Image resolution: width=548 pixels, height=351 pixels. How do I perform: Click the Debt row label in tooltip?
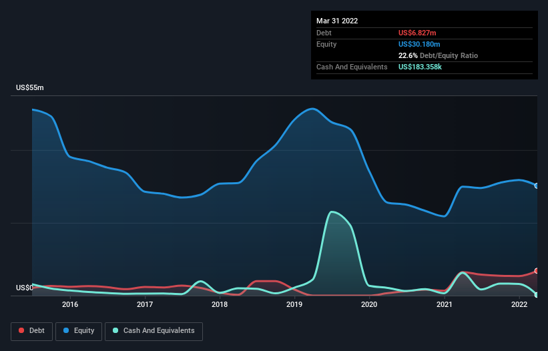[x=324, y=33]
